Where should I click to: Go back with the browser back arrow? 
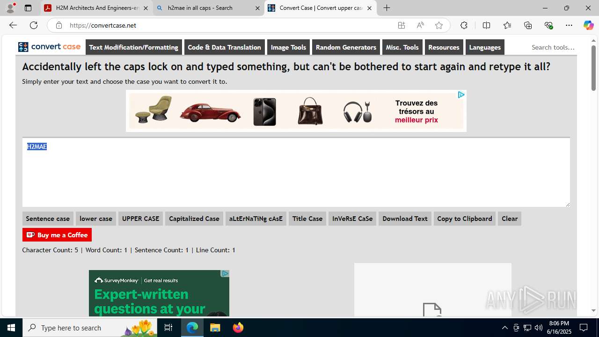(13, 25)
